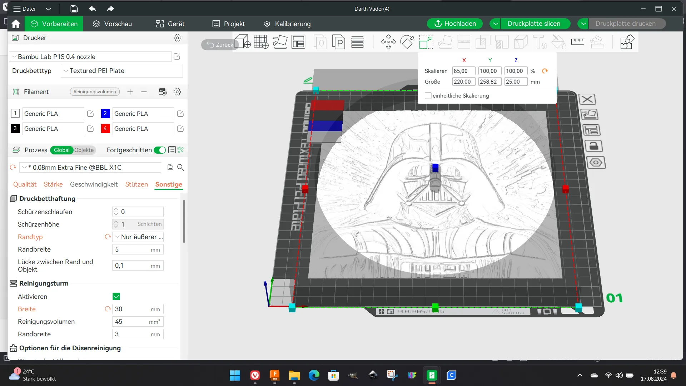This screenshot has width=686, height=386.
Task: Open the Druckbetttyp Textured PEI Plate dropdown
Action: point(122,71)
